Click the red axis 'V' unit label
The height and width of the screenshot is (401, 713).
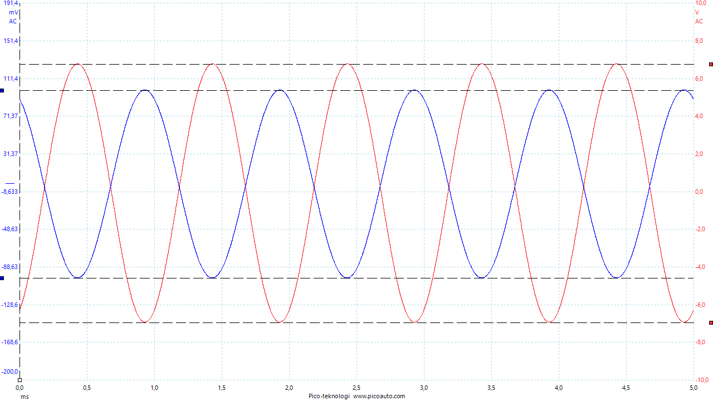coord(697,12)
